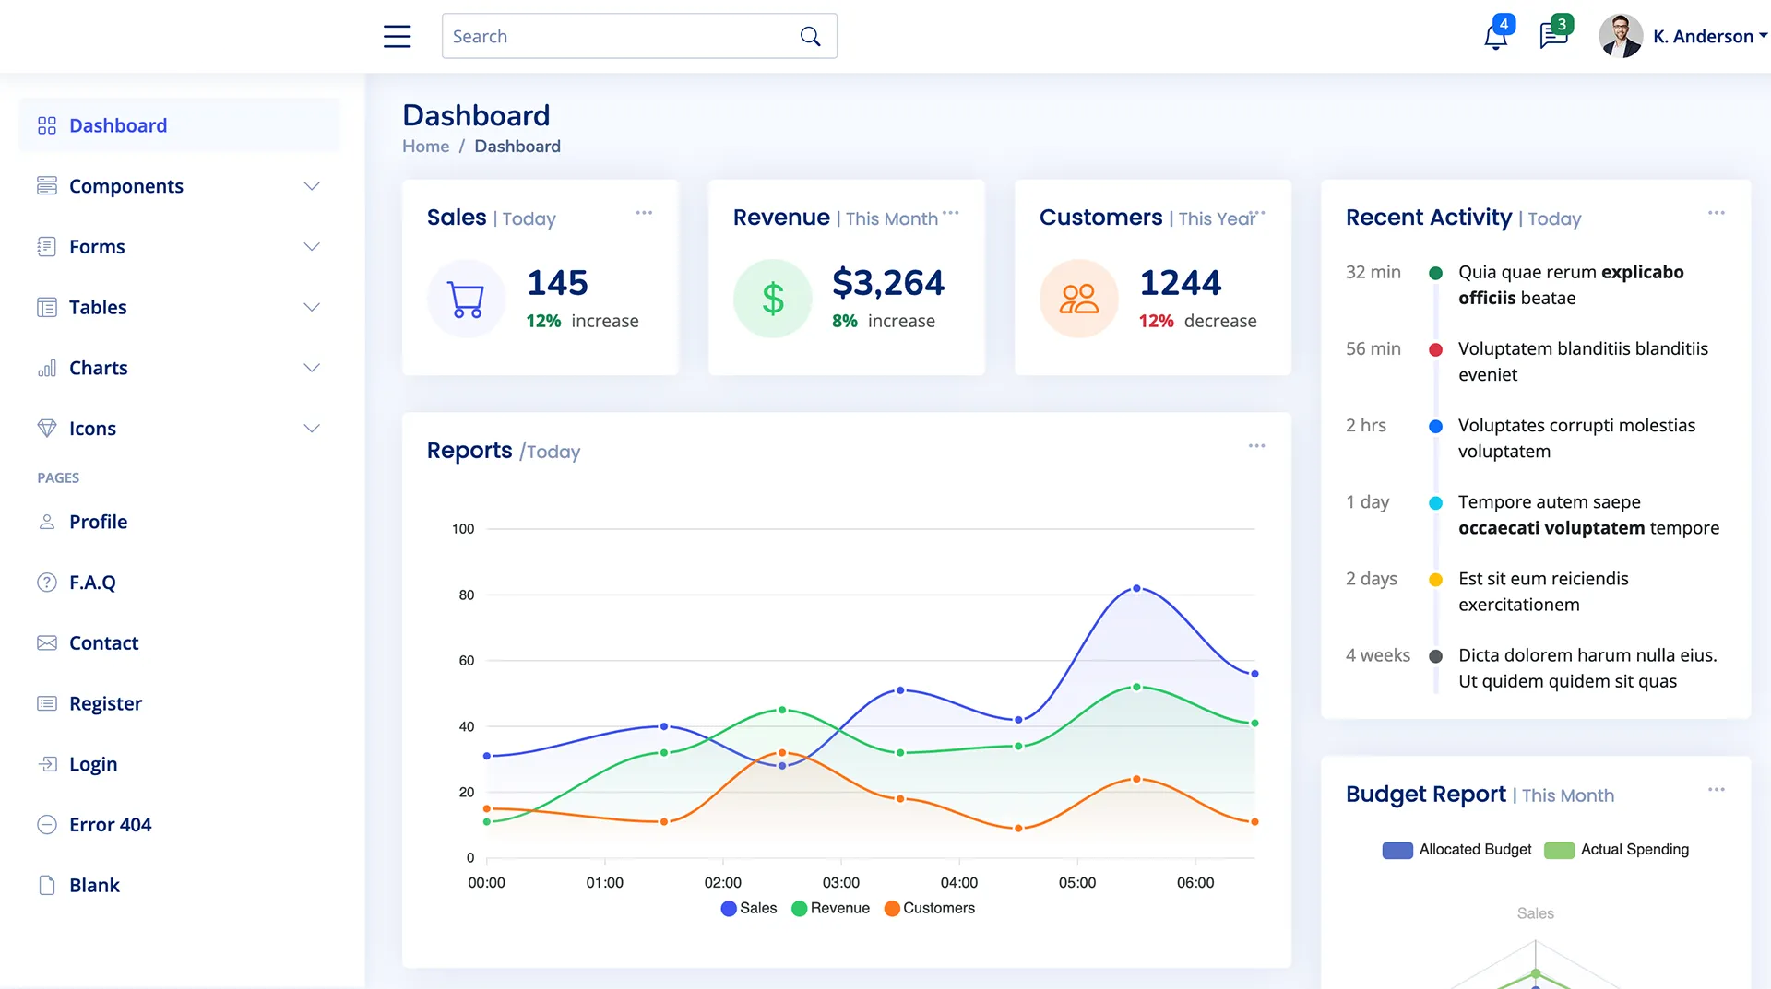Click the Allocated Budget color swatch
The width and height of the screenshot is (1771, 989).
click(1397, 850)
